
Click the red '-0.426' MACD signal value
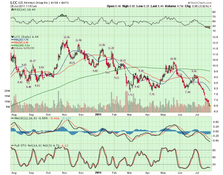(x=54, y=118)
